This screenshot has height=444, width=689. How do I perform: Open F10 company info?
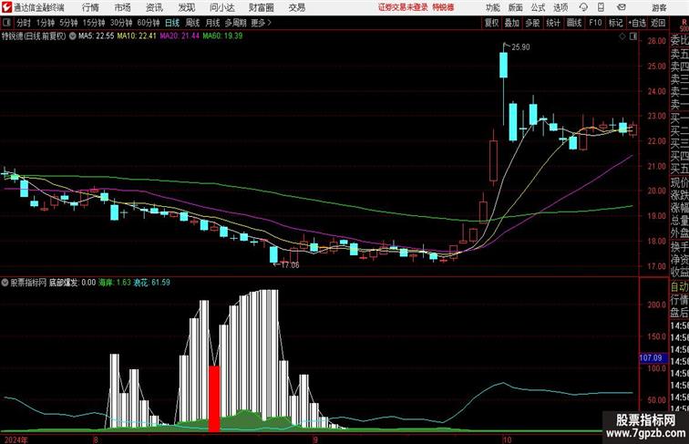coord(595,23)
